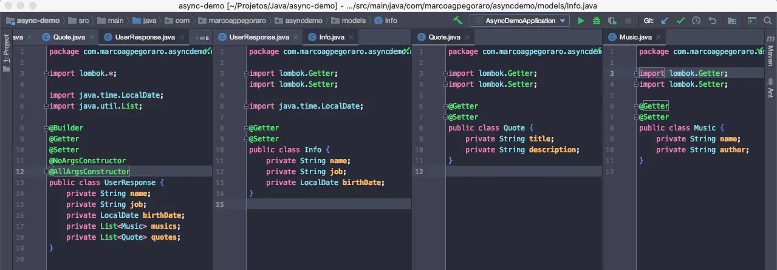
Task: Click the async-demo breadcrumb
Action: [x=32, y=21]
